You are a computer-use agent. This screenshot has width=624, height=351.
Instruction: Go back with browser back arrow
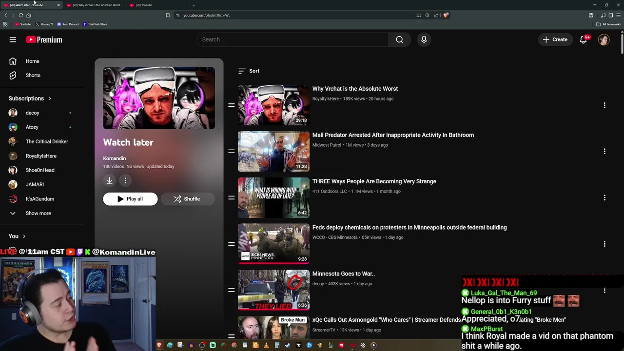tap(6, 15)
